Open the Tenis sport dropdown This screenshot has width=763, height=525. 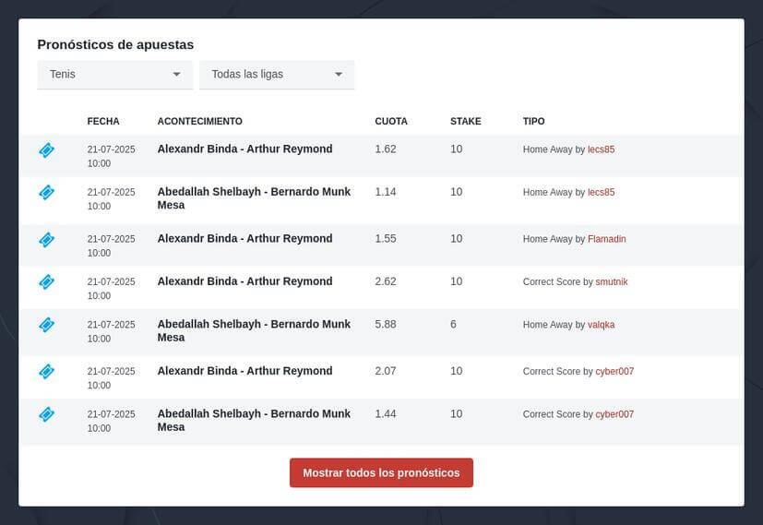pos(115,75)
